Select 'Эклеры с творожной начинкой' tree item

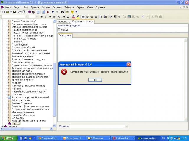(x=30, y=98)
